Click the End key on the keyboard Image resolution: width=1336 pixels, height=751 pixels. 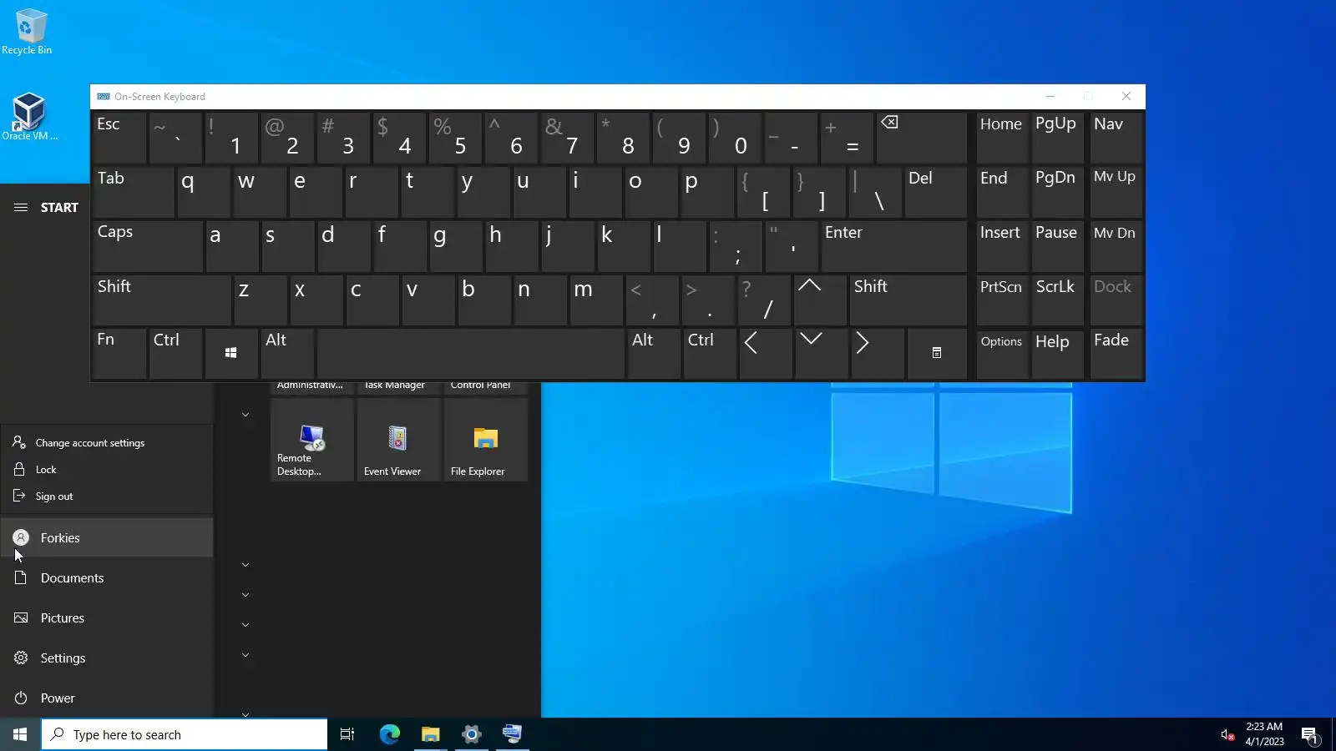click(1002, 191)
